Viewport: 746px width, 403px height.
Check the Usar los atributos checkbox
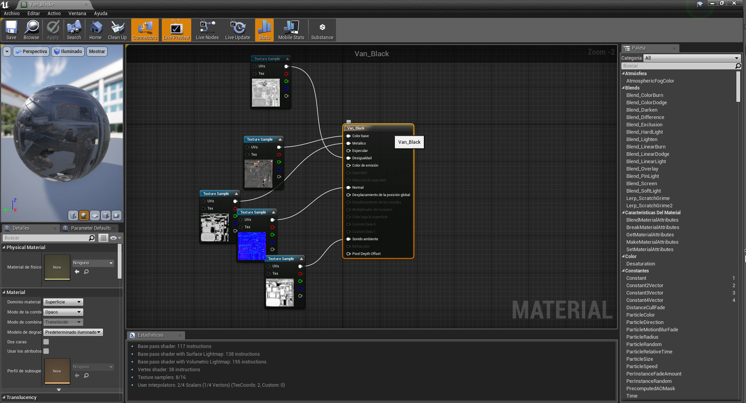[46, 351]
